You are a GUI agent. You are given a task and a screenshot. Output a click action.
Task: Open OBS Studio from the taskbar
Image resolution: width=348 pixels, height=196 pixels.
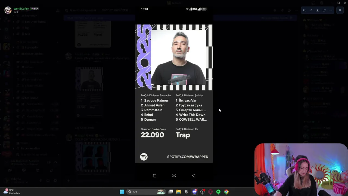[203, 192]
